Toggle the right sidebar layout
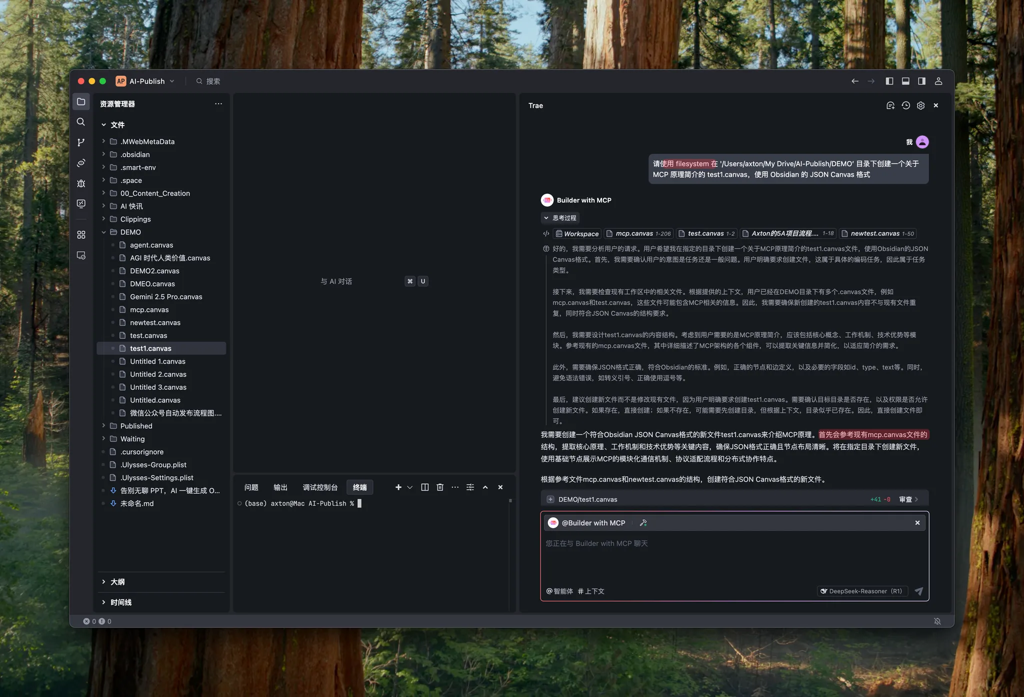The image size is (1024, 697). coord(921,81)
